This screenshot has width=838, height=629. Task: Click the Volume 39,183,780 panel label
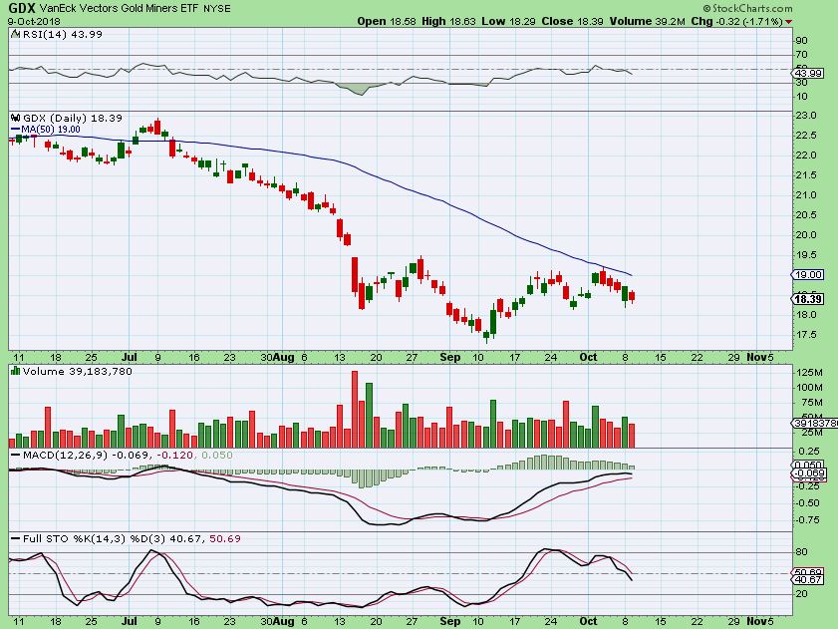tap(77, 371)
